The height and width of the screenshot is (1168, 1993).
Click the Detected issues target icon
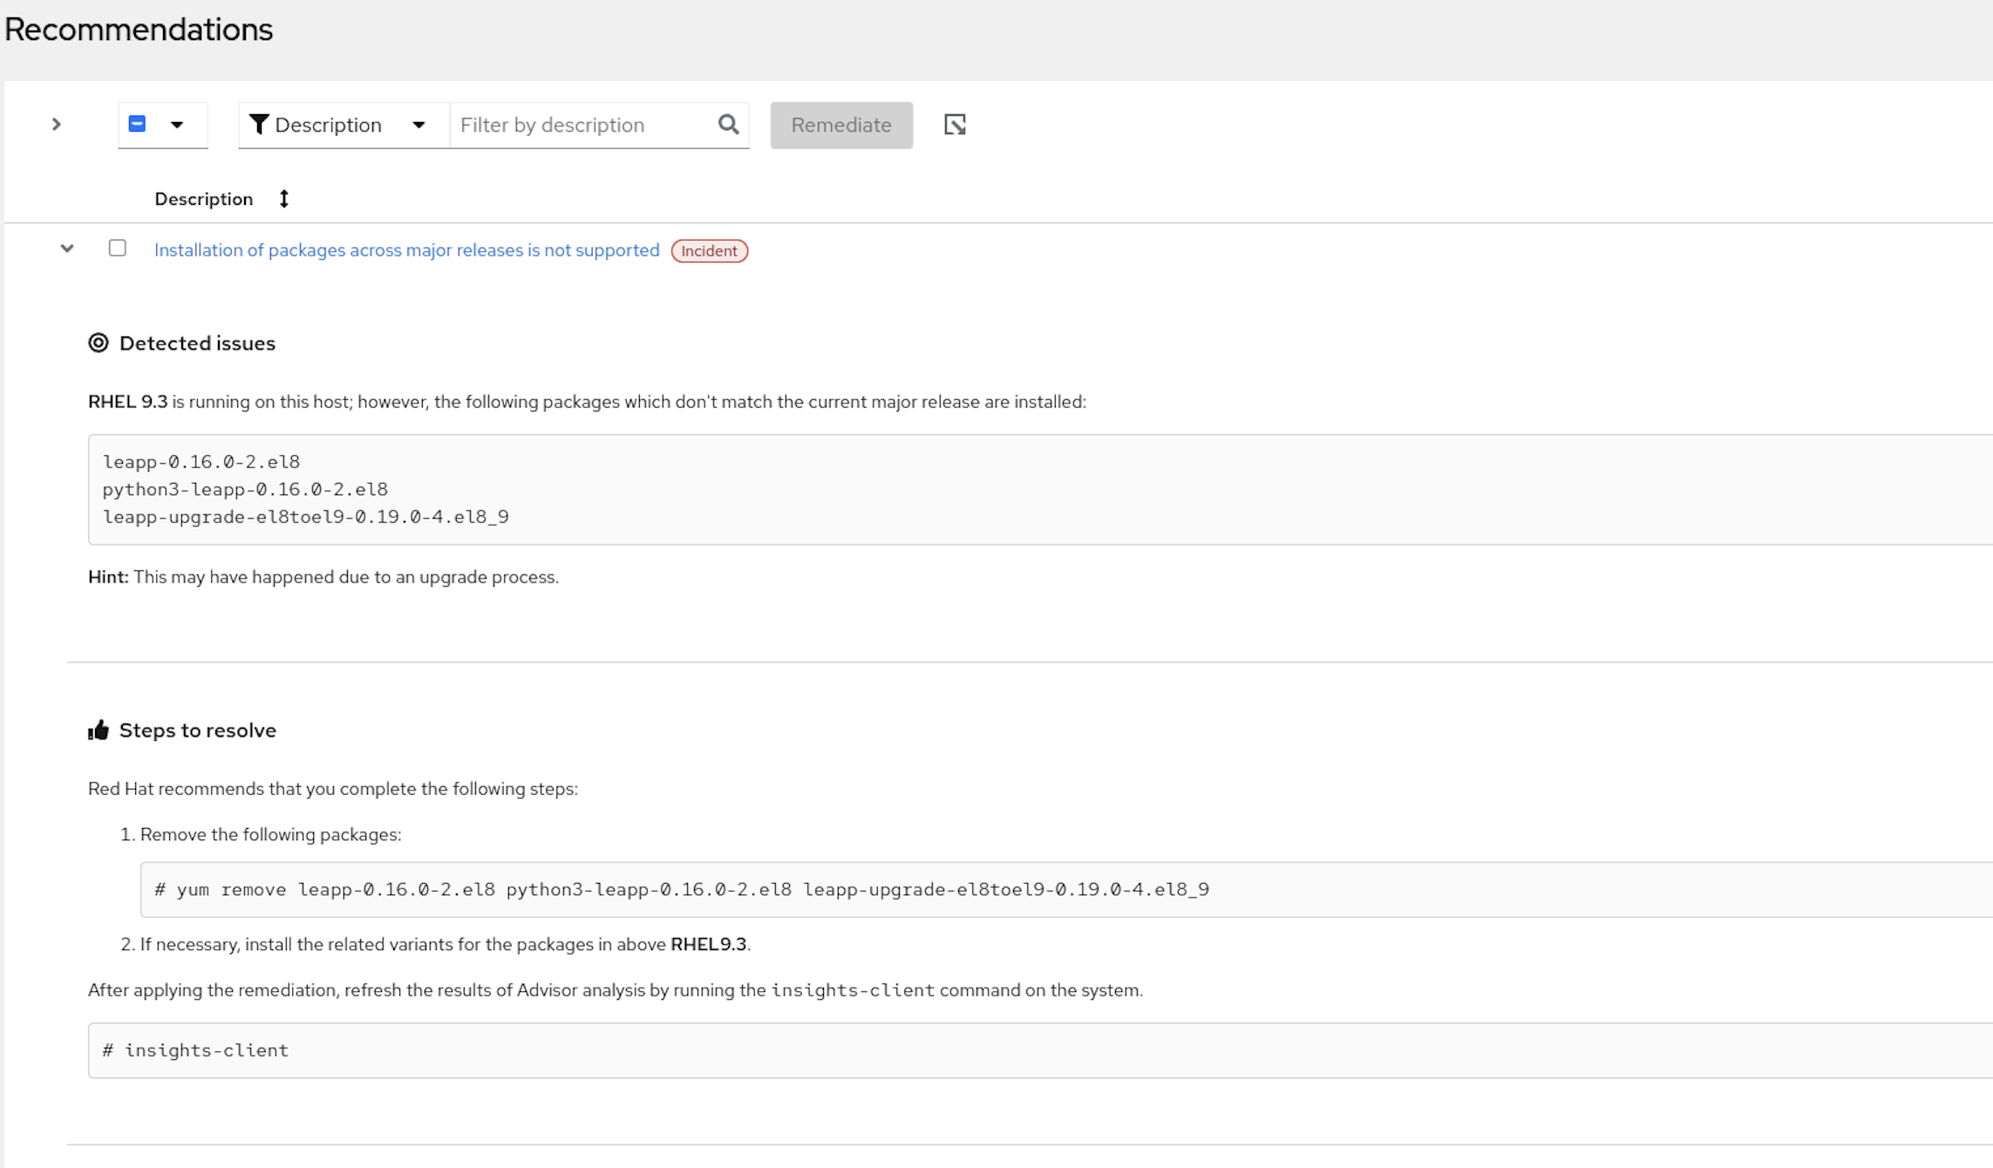coord(99,343)
